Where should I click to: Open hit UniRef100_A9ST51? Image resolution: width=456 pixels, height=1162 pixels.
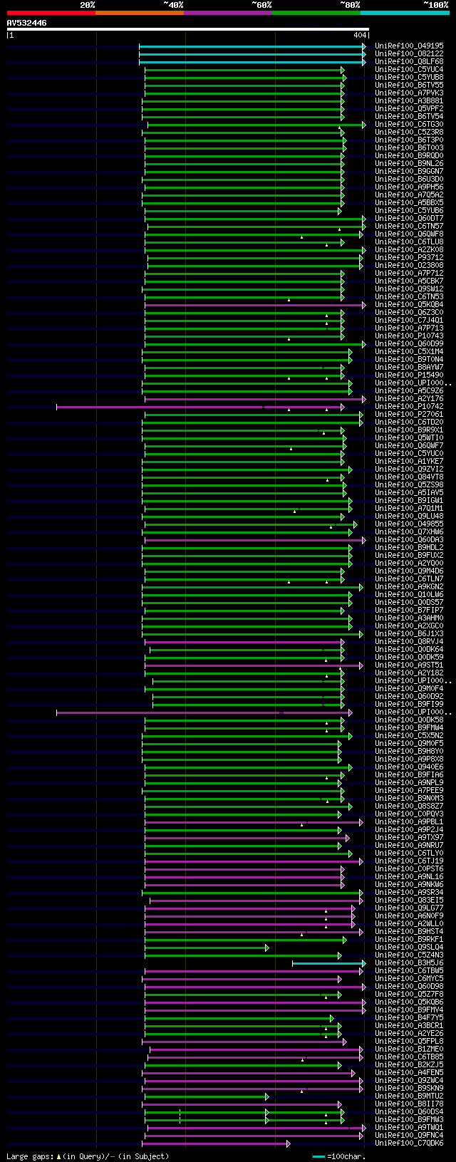pos(409,665)
